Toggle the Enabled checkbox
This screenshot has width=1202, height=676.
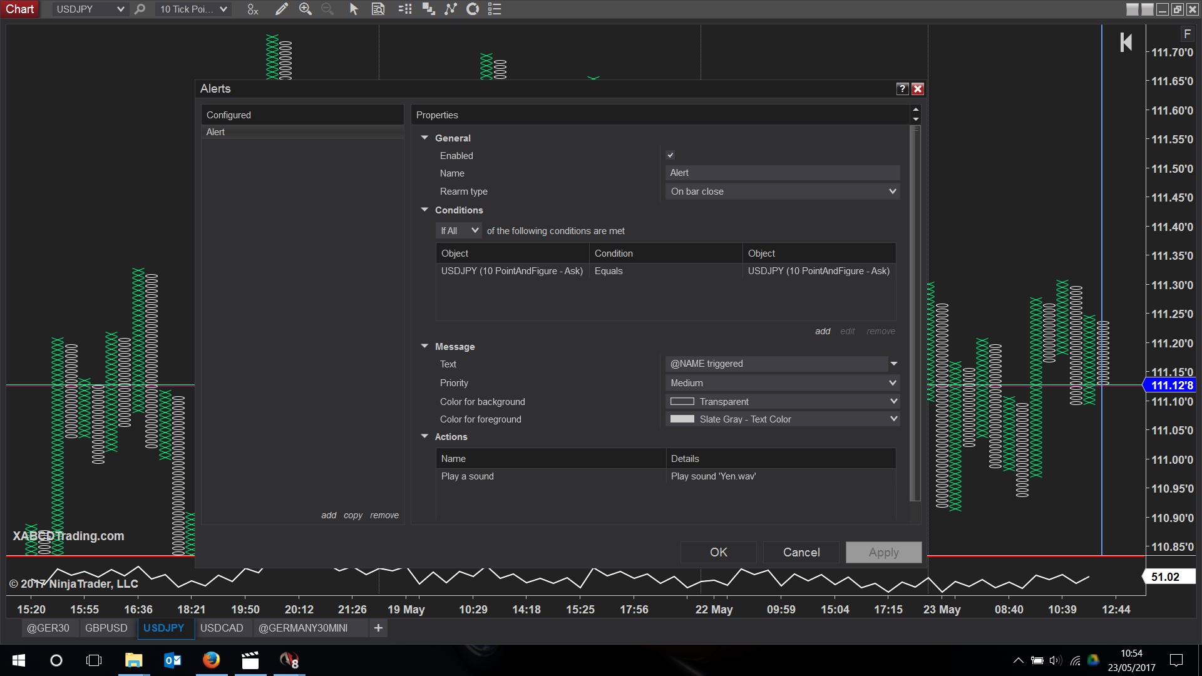point(670,155)
